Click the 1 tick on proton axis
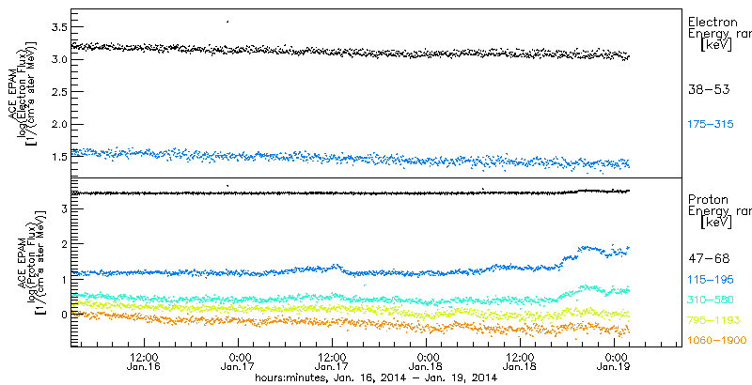This screenshot has width=752, height=385. pyautogui.click(x=63, y=279)
